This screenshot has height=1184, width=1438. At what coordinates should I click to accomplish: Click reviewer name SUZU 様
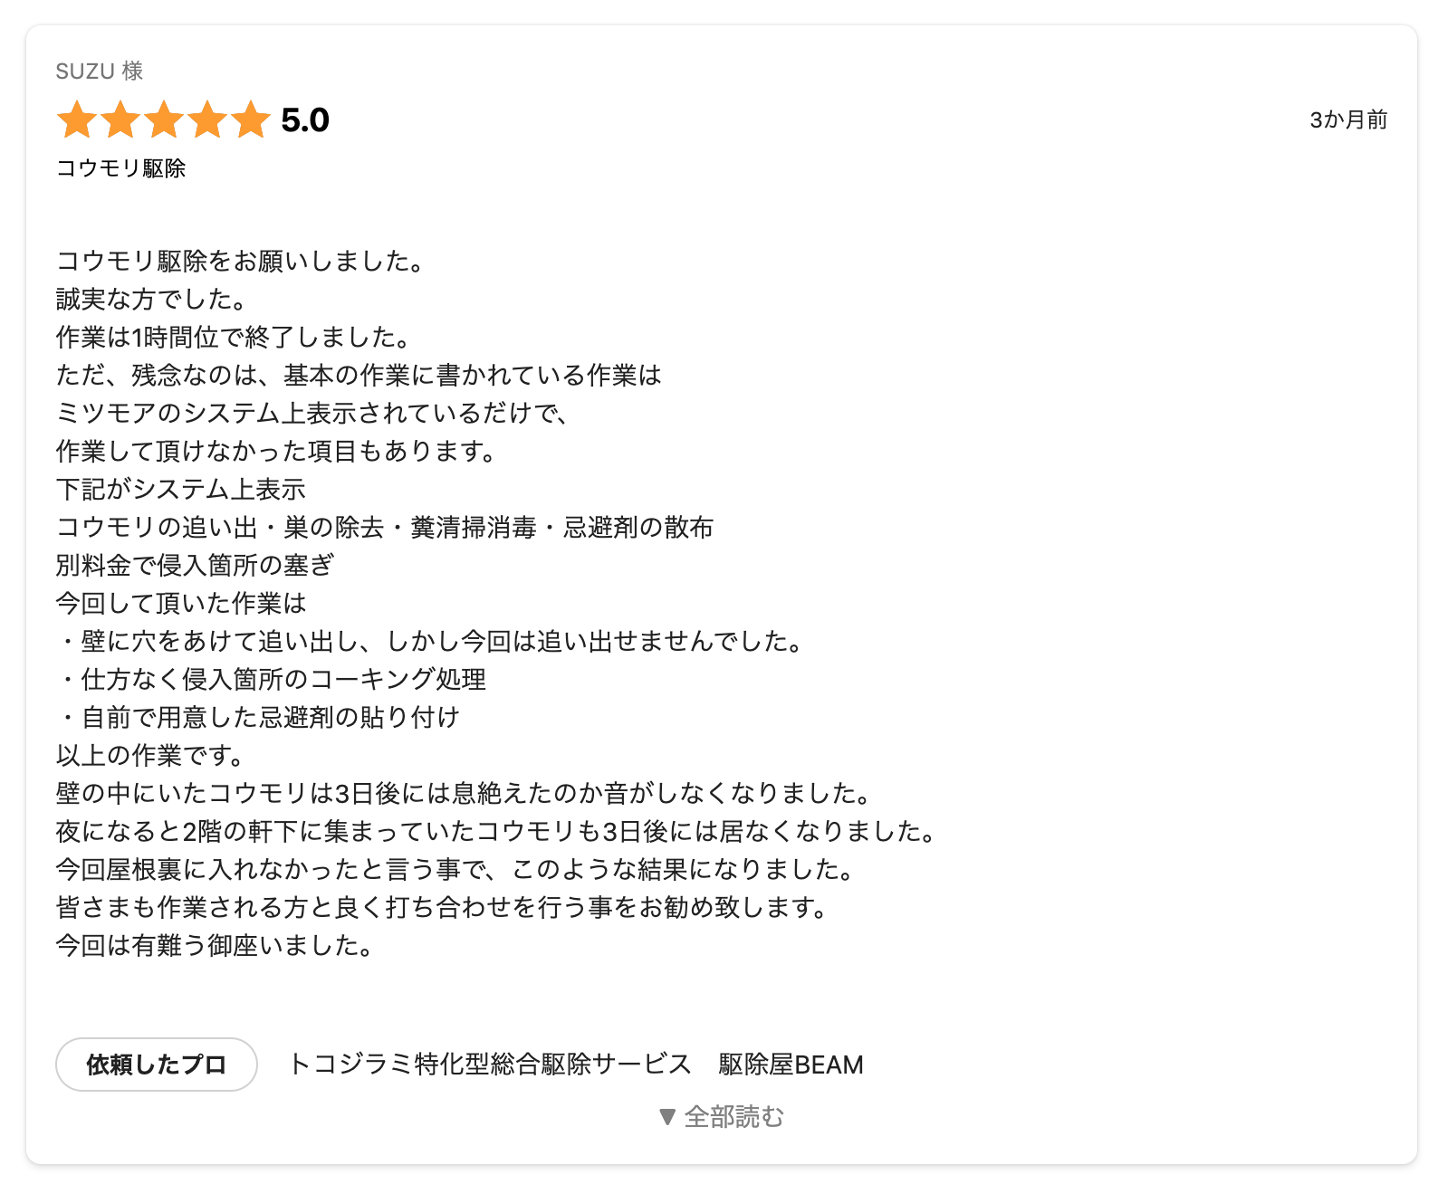[100, 72]
